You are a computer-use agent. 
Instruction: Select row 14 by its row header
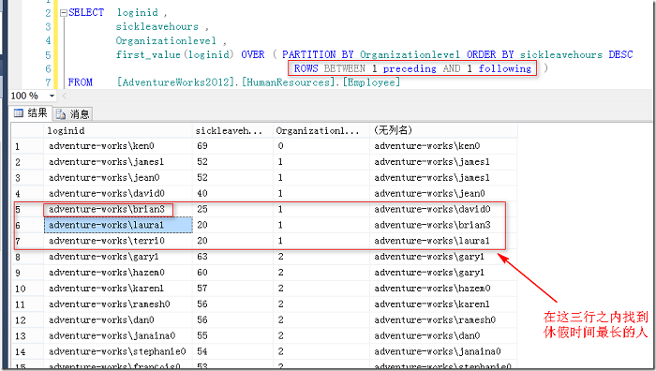[x=27, y=351]
